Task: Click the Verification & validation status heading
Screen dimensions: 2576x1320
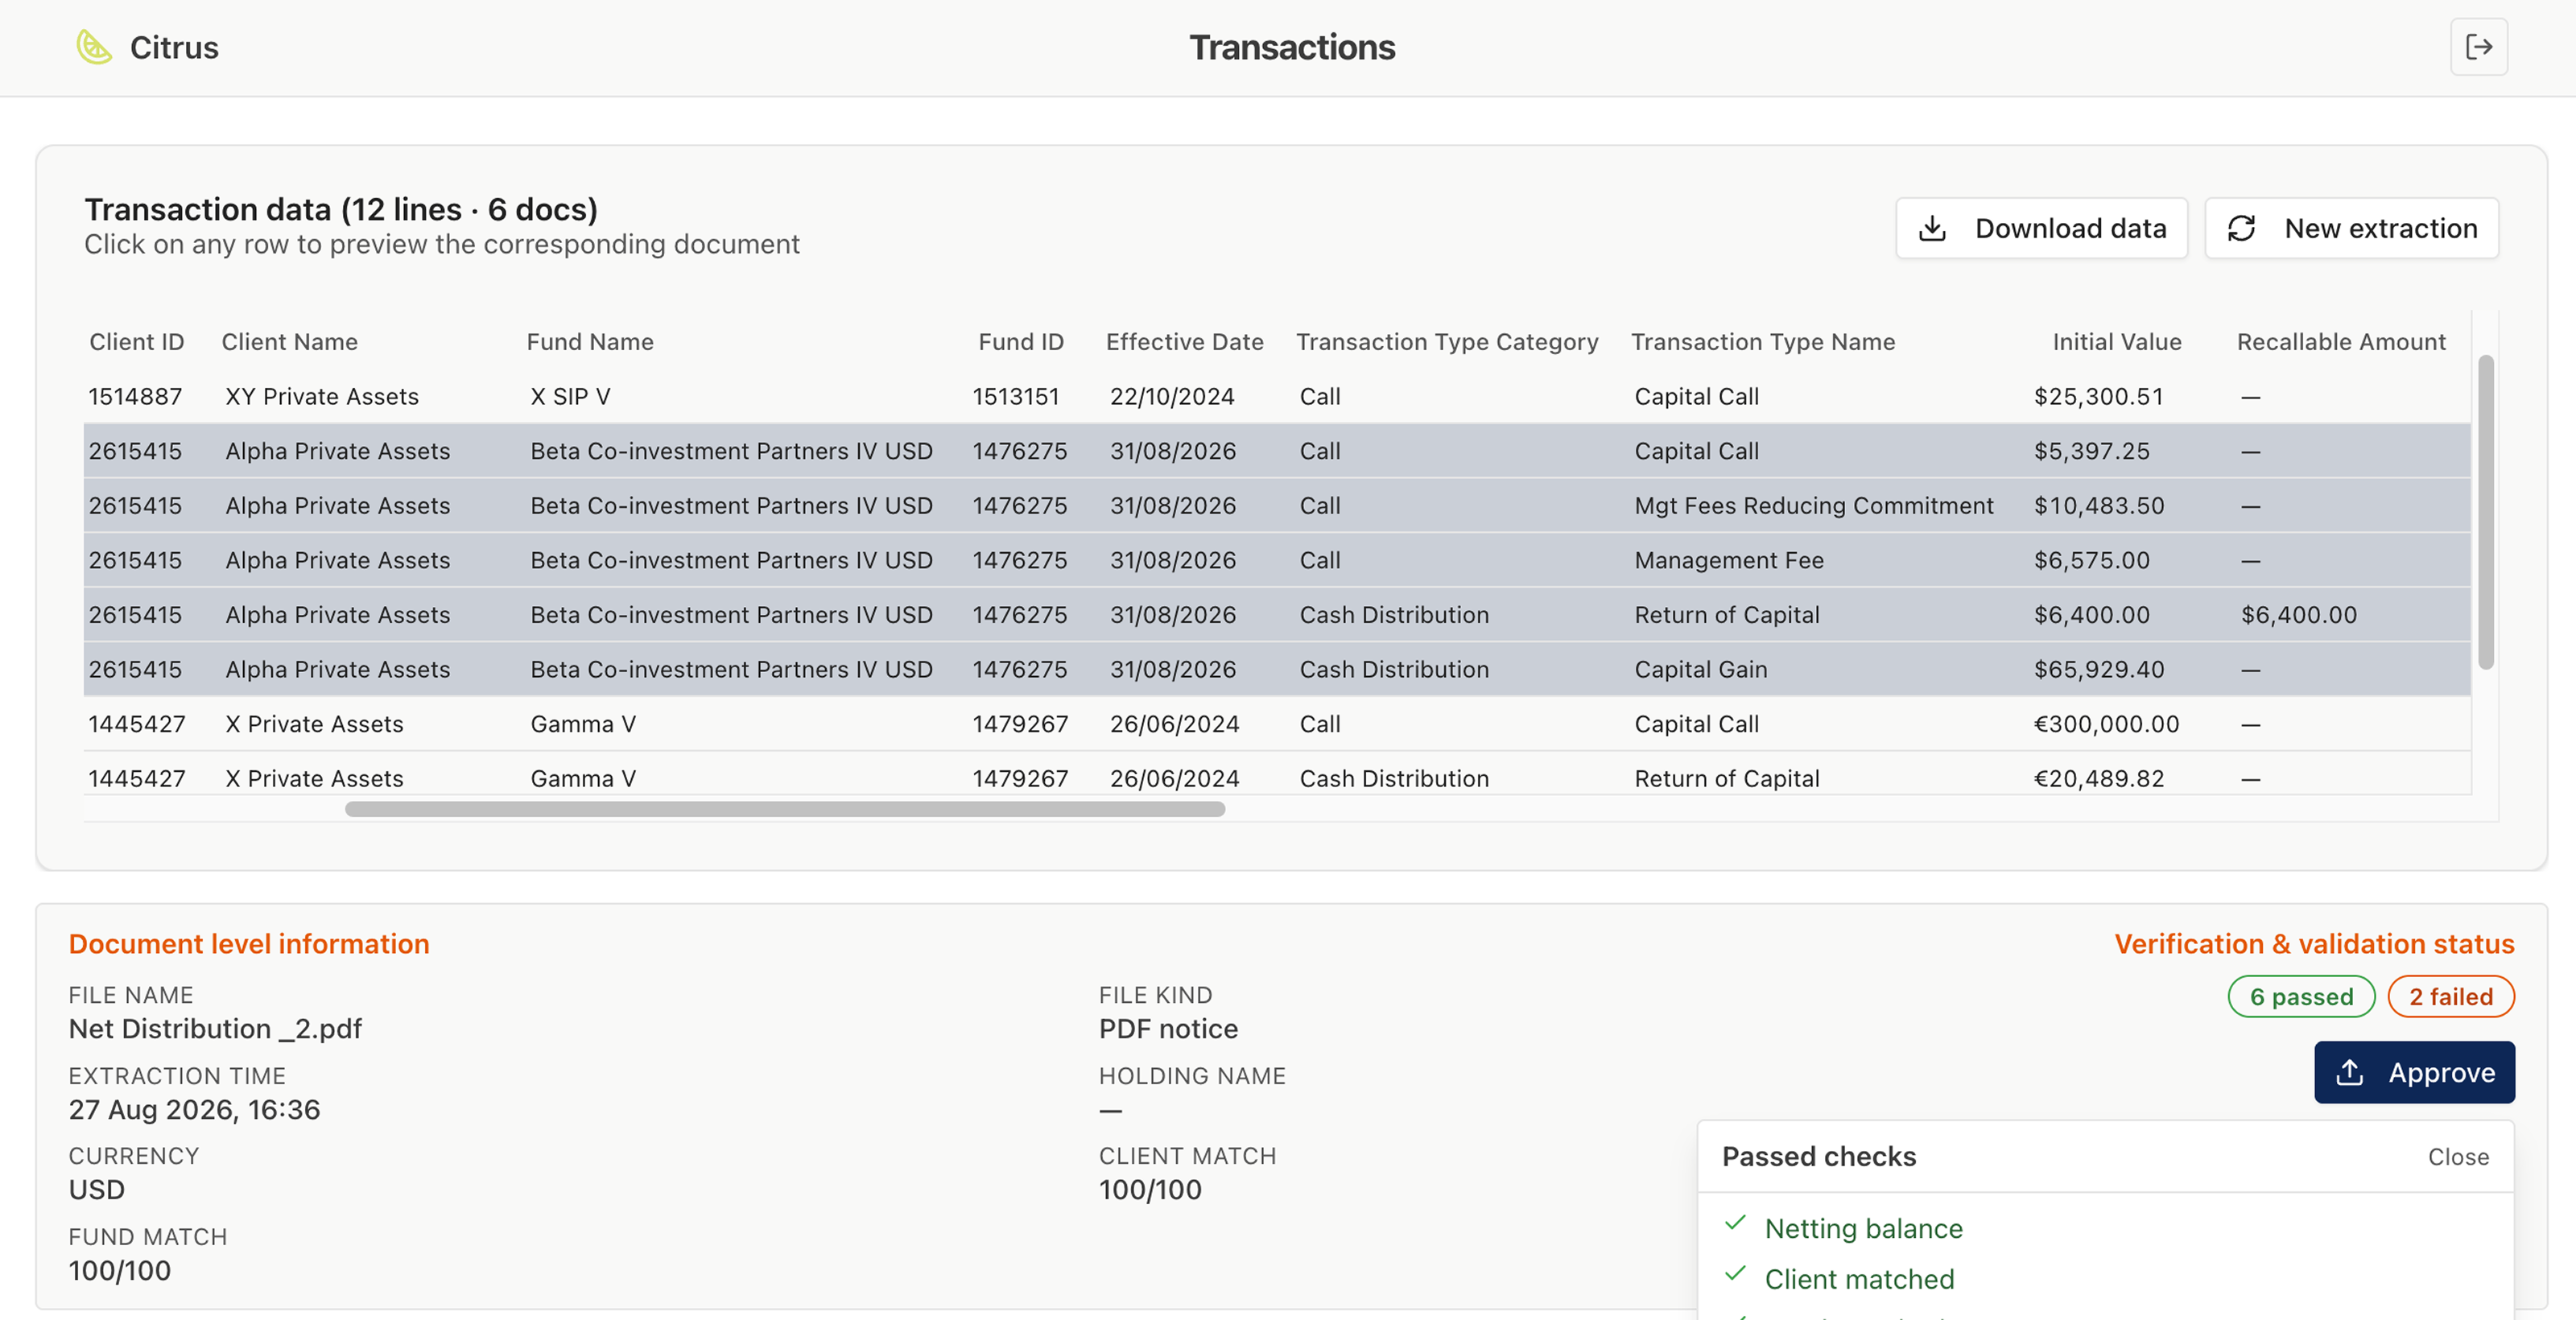Action: point(2314,943)
